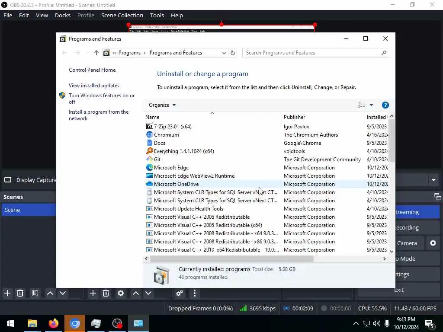Open the scene filters icon
The image size is (443, 332).
pos(35,294)
